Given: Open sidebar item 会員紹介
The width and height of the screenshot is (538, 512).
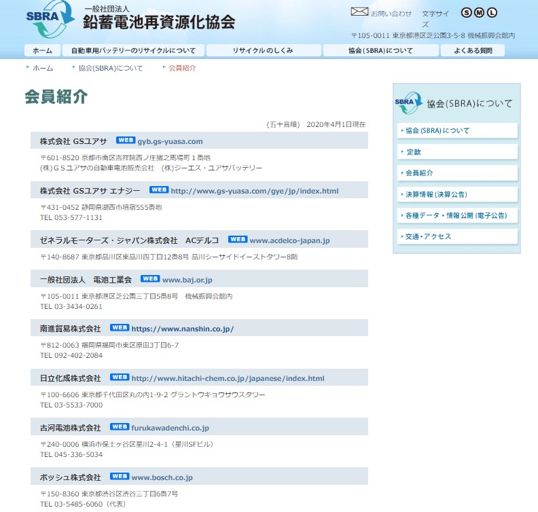Looking at the screenshot, I should 457,173.
